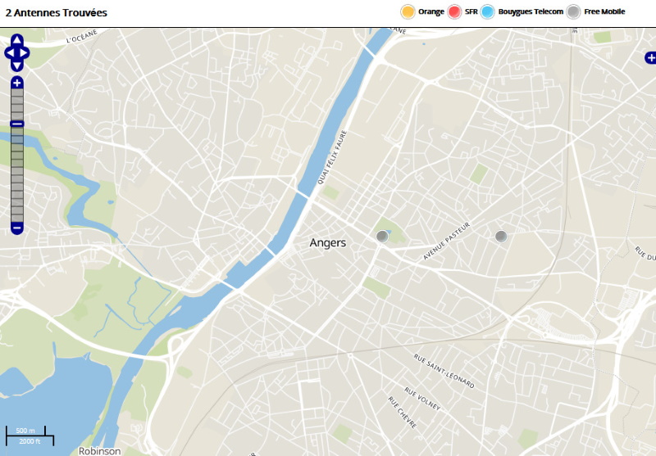Click the antenna marker east of Avenue Pasteur
The width and height of the screenshot is (656, 456).
click(501, 237)
